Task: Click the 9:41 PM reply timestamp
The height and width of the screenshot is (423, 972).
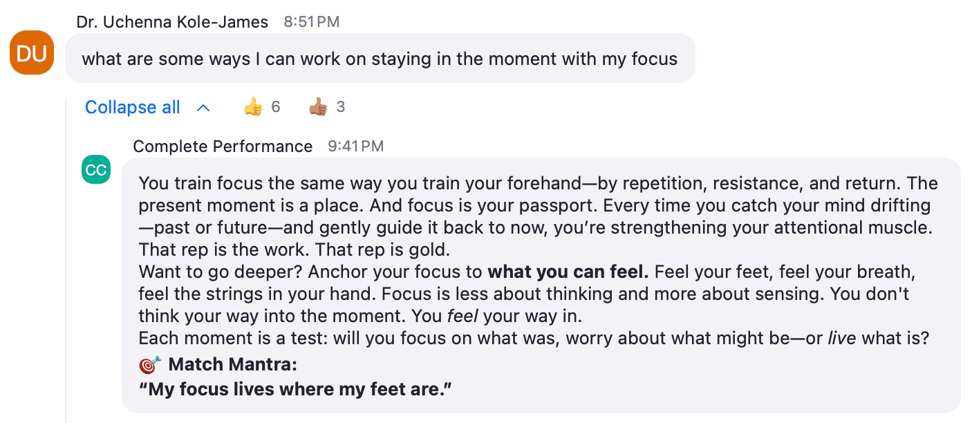Action: [356, 147]
